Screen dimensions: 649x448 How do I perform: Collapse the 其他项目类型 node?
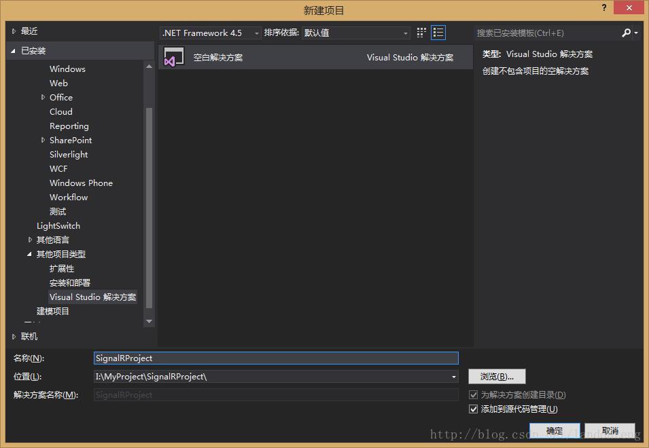pyautogui.click(x=30, y=255)
